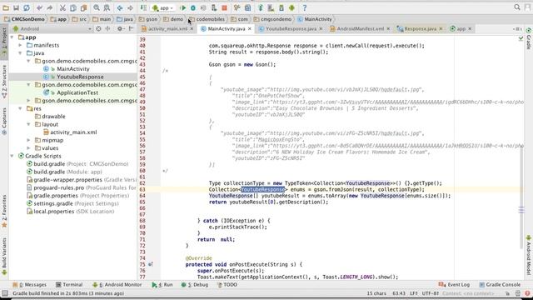Open the Event Log

(x=454, y=285)
